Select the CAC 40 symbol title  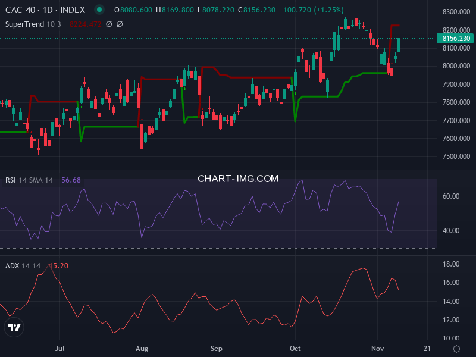coord(18,10)
